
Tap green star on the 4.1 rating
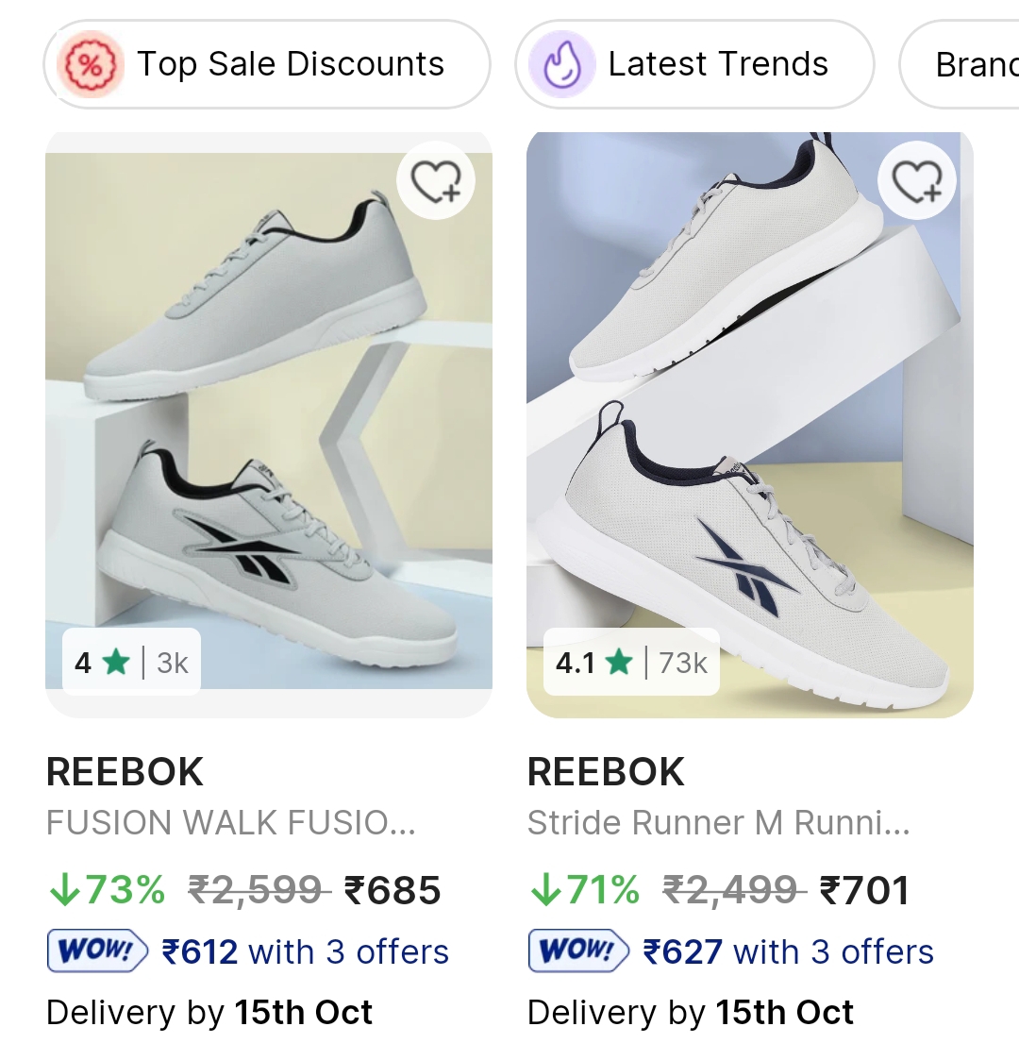620,663
